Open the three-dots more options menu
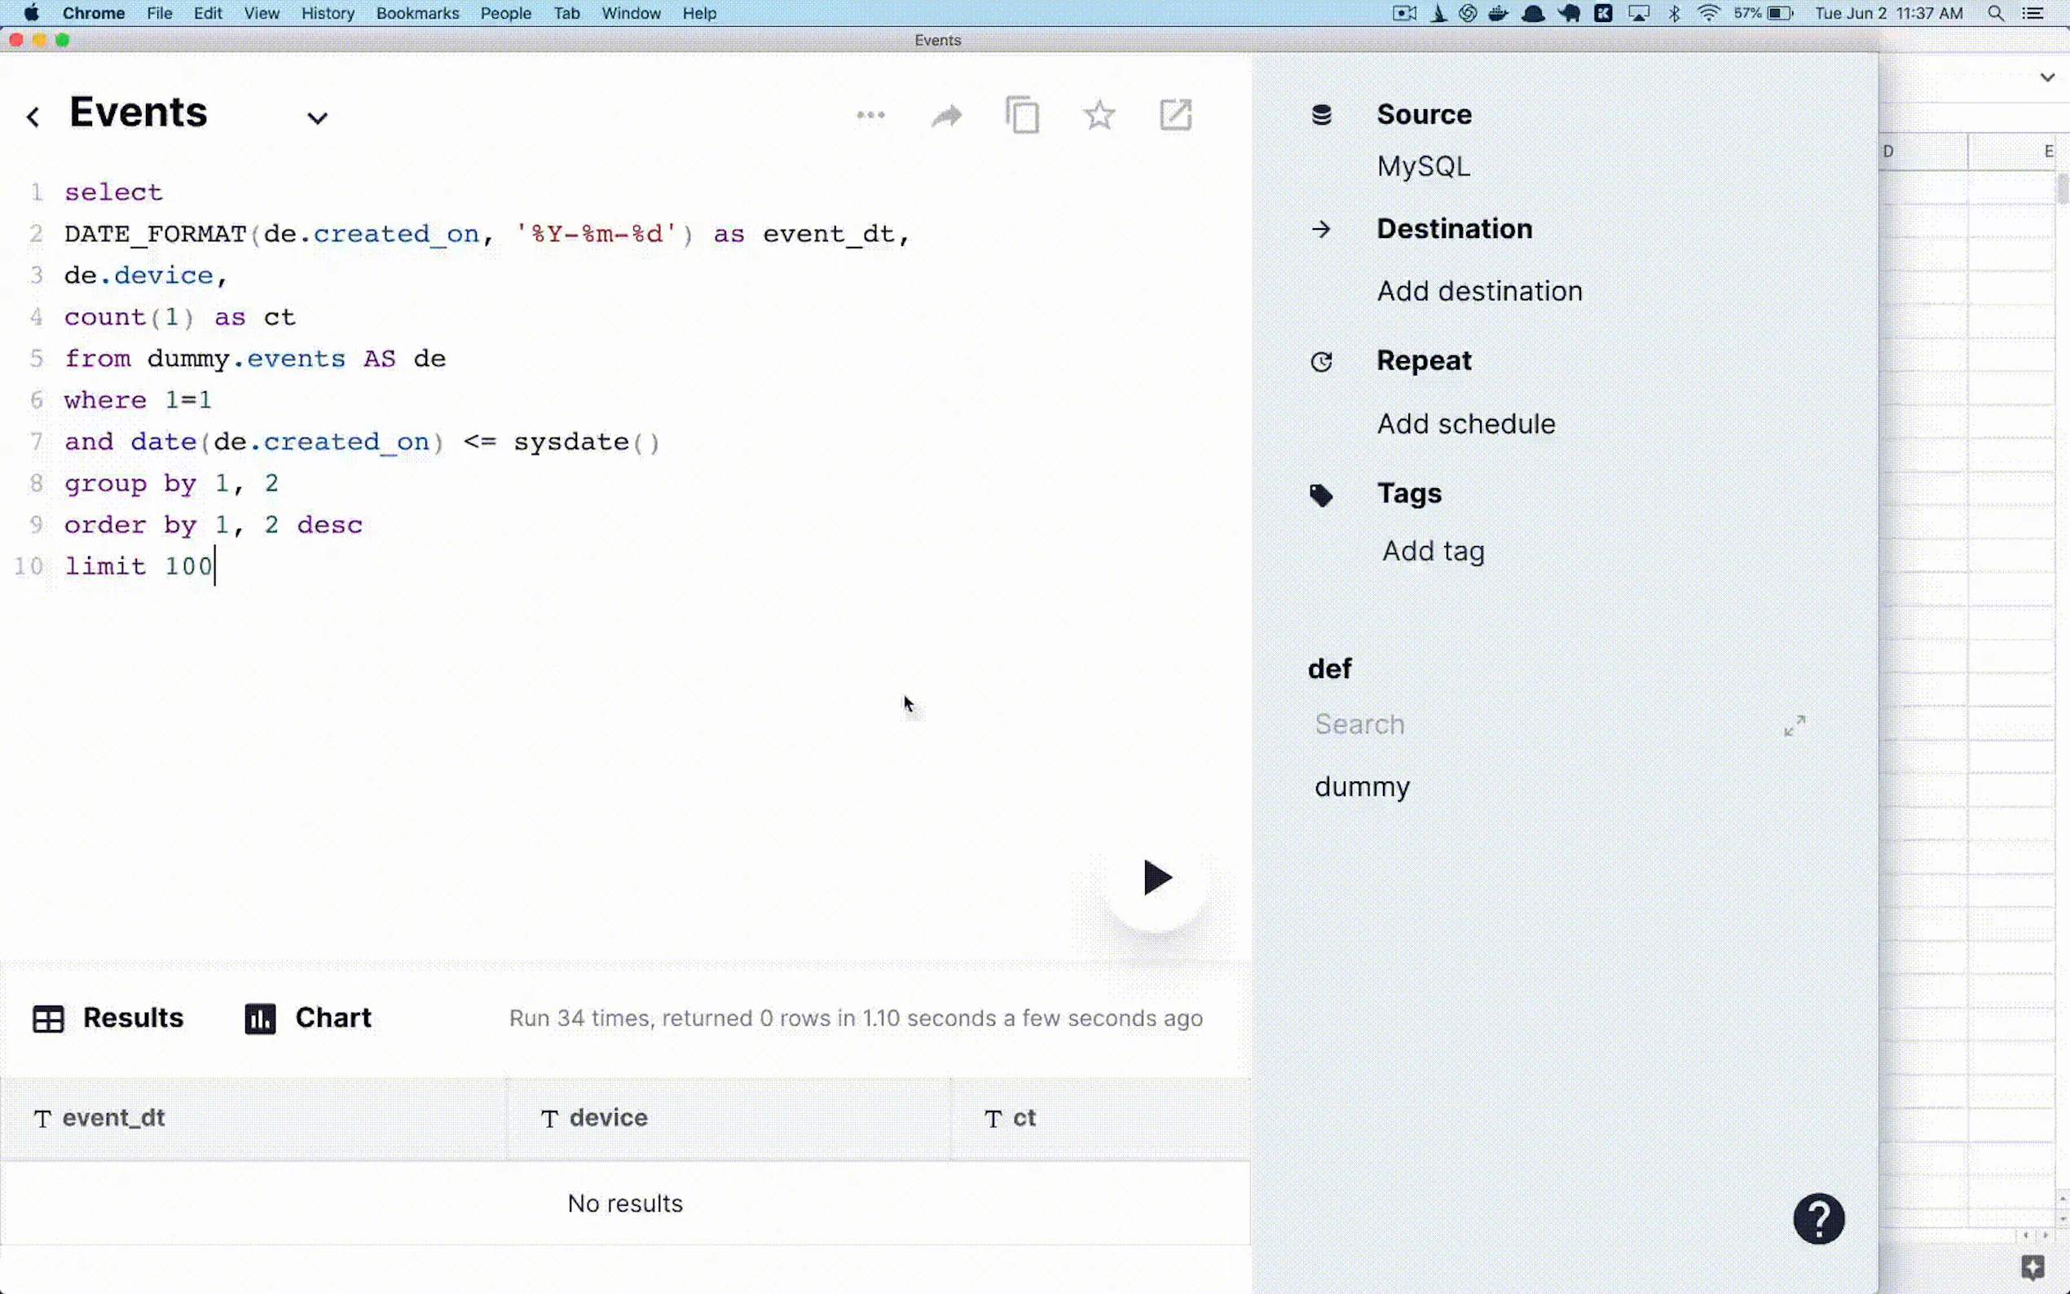Screen dimensions: 2070x1294 point(870,115)
